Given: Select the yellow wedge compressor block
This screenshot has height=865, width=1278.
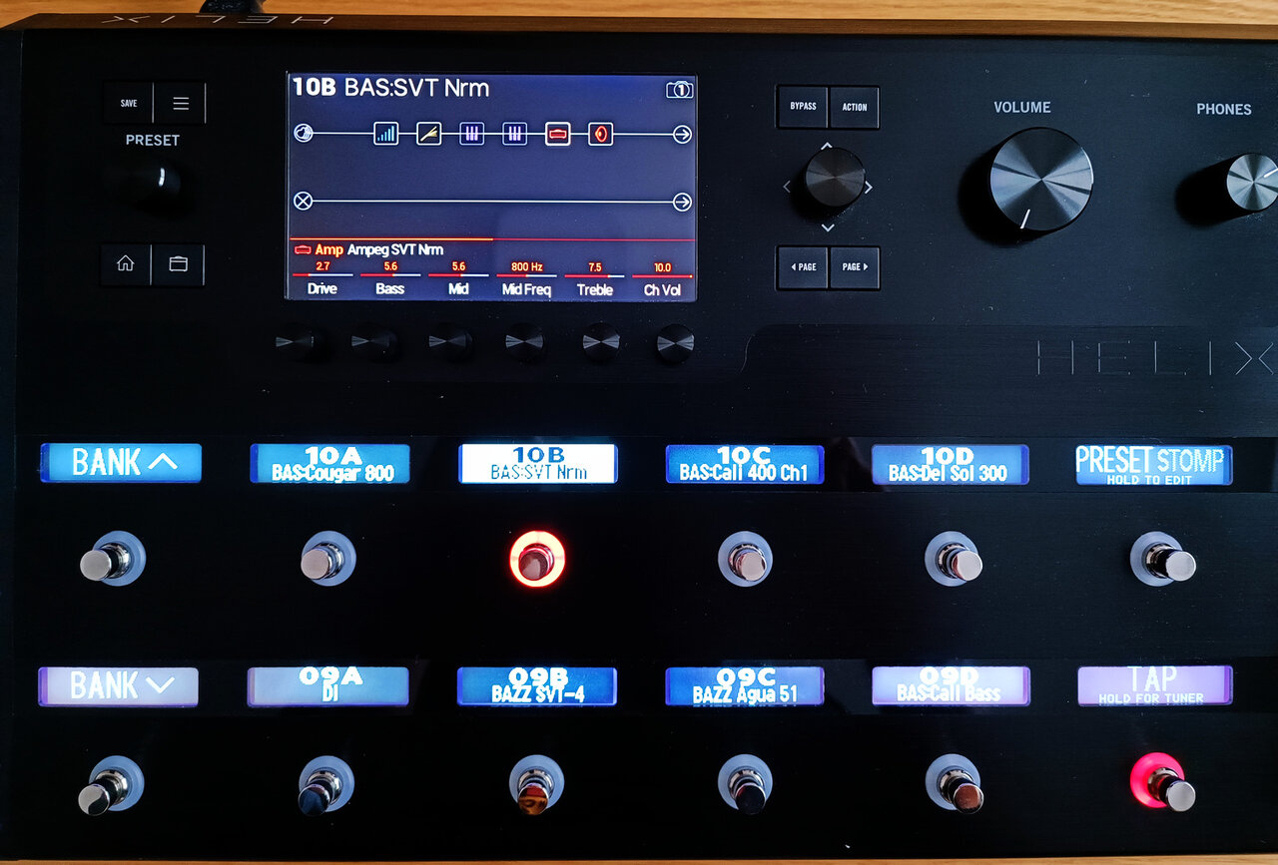Looking at the screenshot, I should click(428, 134).
